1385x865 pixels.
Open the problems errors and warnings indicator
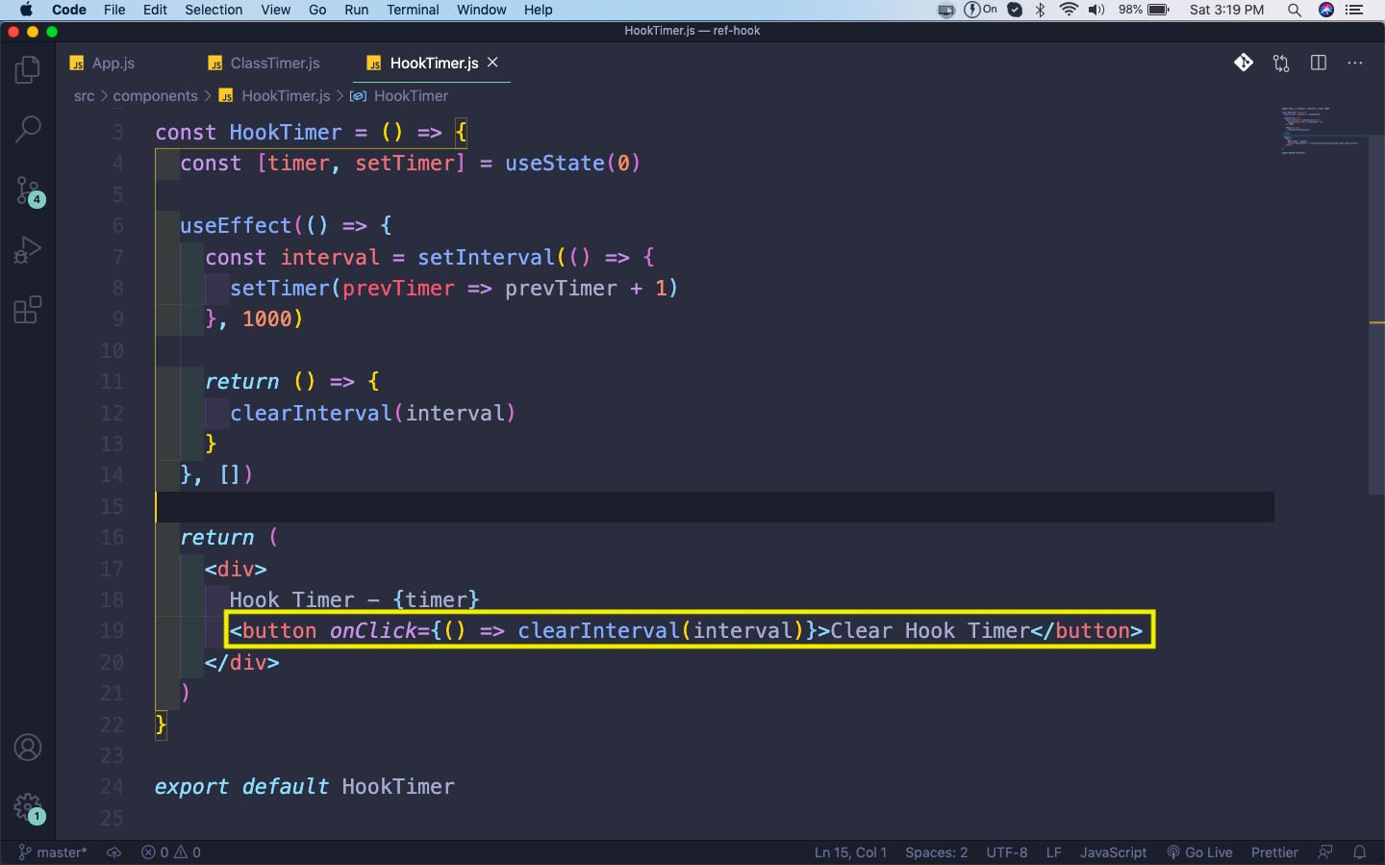[171, 852]
